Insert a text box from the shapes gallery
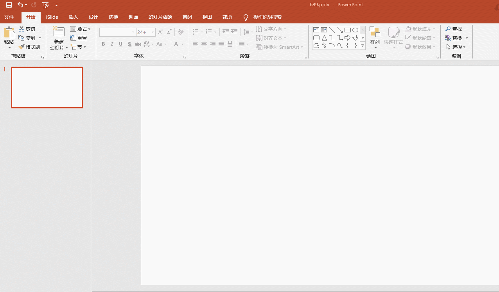 (316, 30)
